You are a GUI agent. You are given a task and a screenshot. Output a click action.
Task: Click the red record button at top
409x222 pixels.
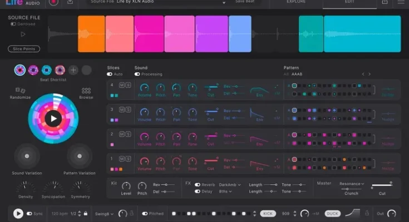click(x=53, y=2)
